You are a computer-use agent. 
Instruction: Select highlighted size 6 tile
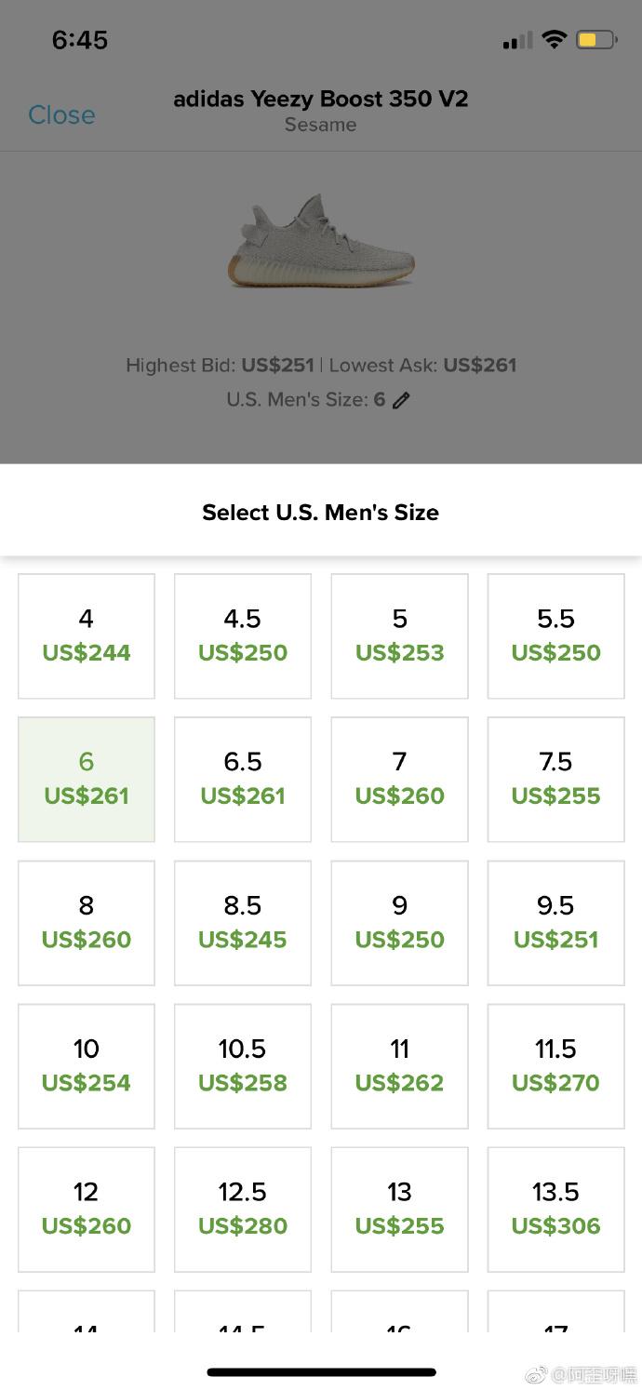pos(87,779)
